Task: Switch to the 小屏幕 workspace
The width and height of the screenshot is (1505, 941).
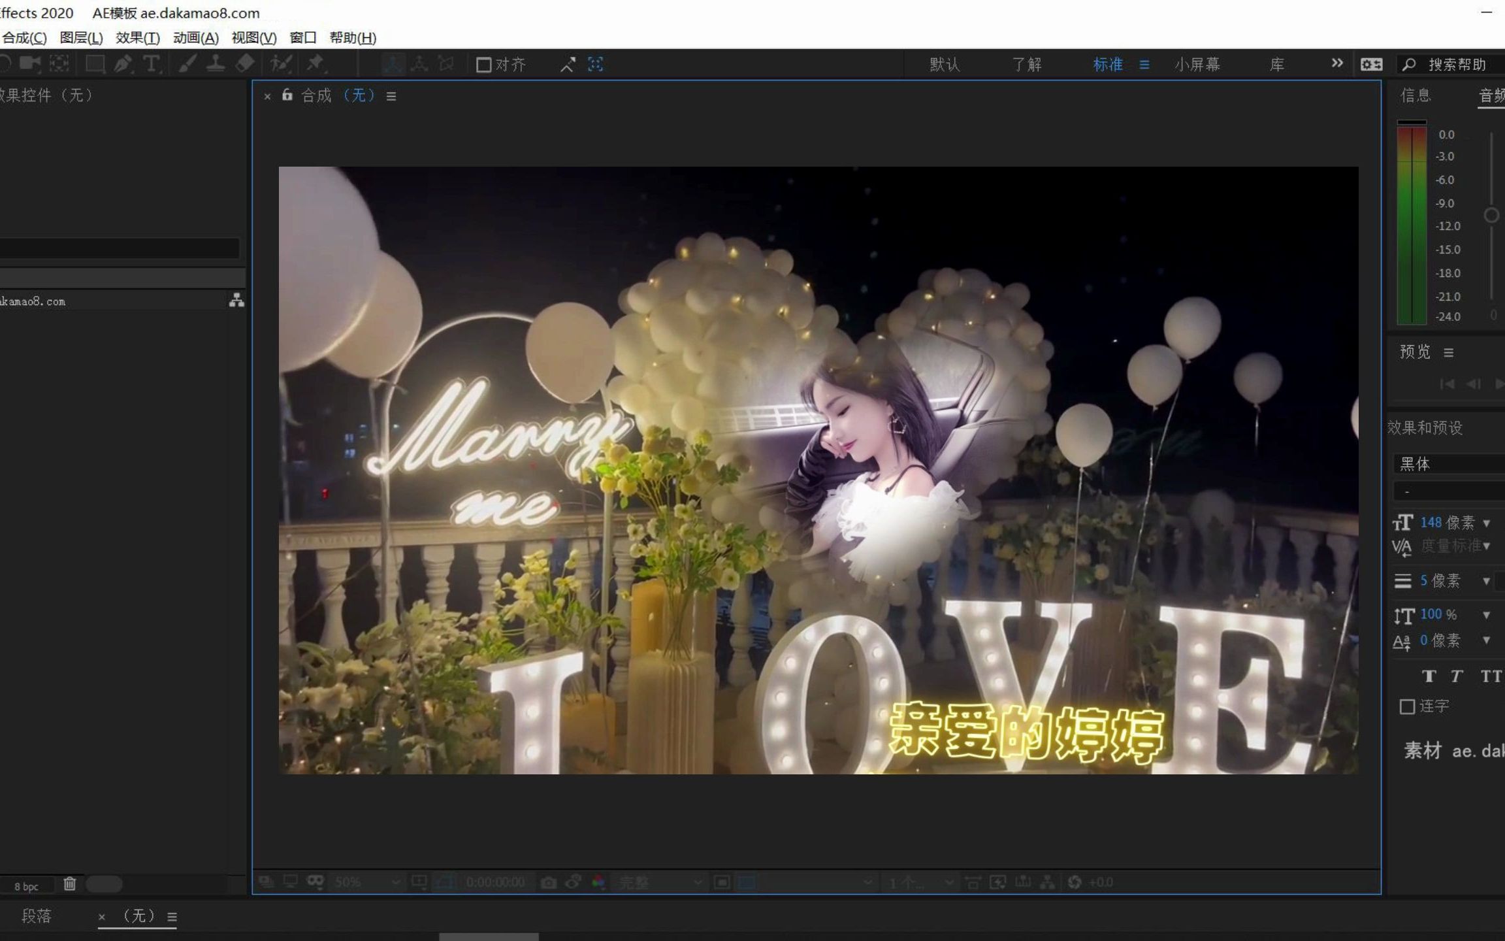Action: 1197,64
